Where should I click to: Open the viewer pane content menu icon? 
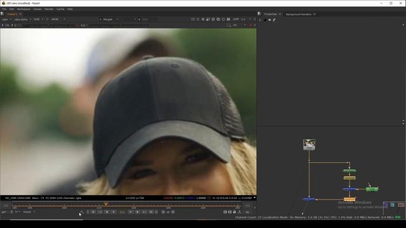[2, 14]
